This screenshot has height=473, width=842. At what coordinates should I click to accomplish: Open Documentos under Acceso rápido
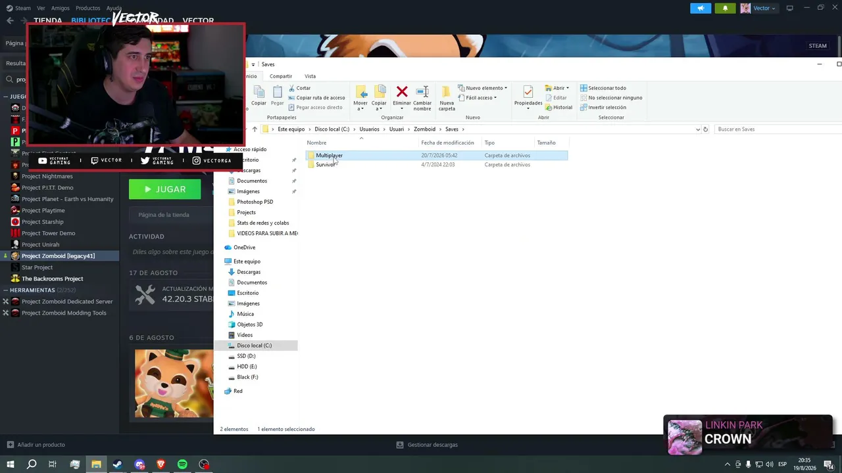[252, 181]
